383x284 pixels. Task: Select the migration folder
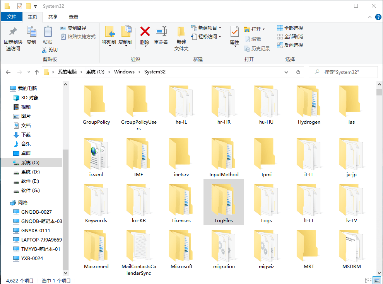coord(224,249)
